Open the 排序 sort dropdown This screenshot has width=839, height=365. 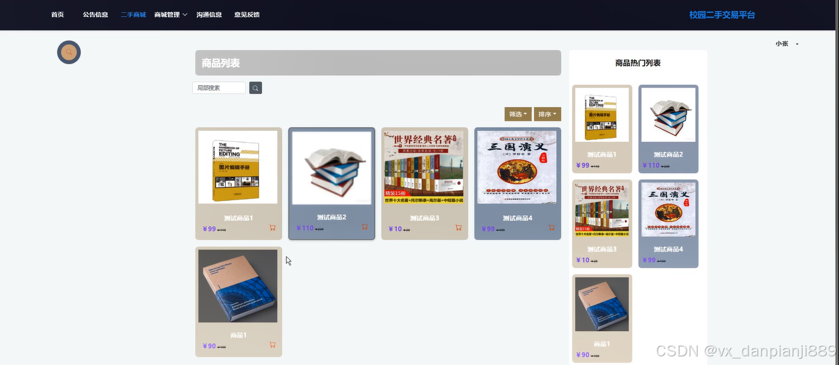point(547,114)
